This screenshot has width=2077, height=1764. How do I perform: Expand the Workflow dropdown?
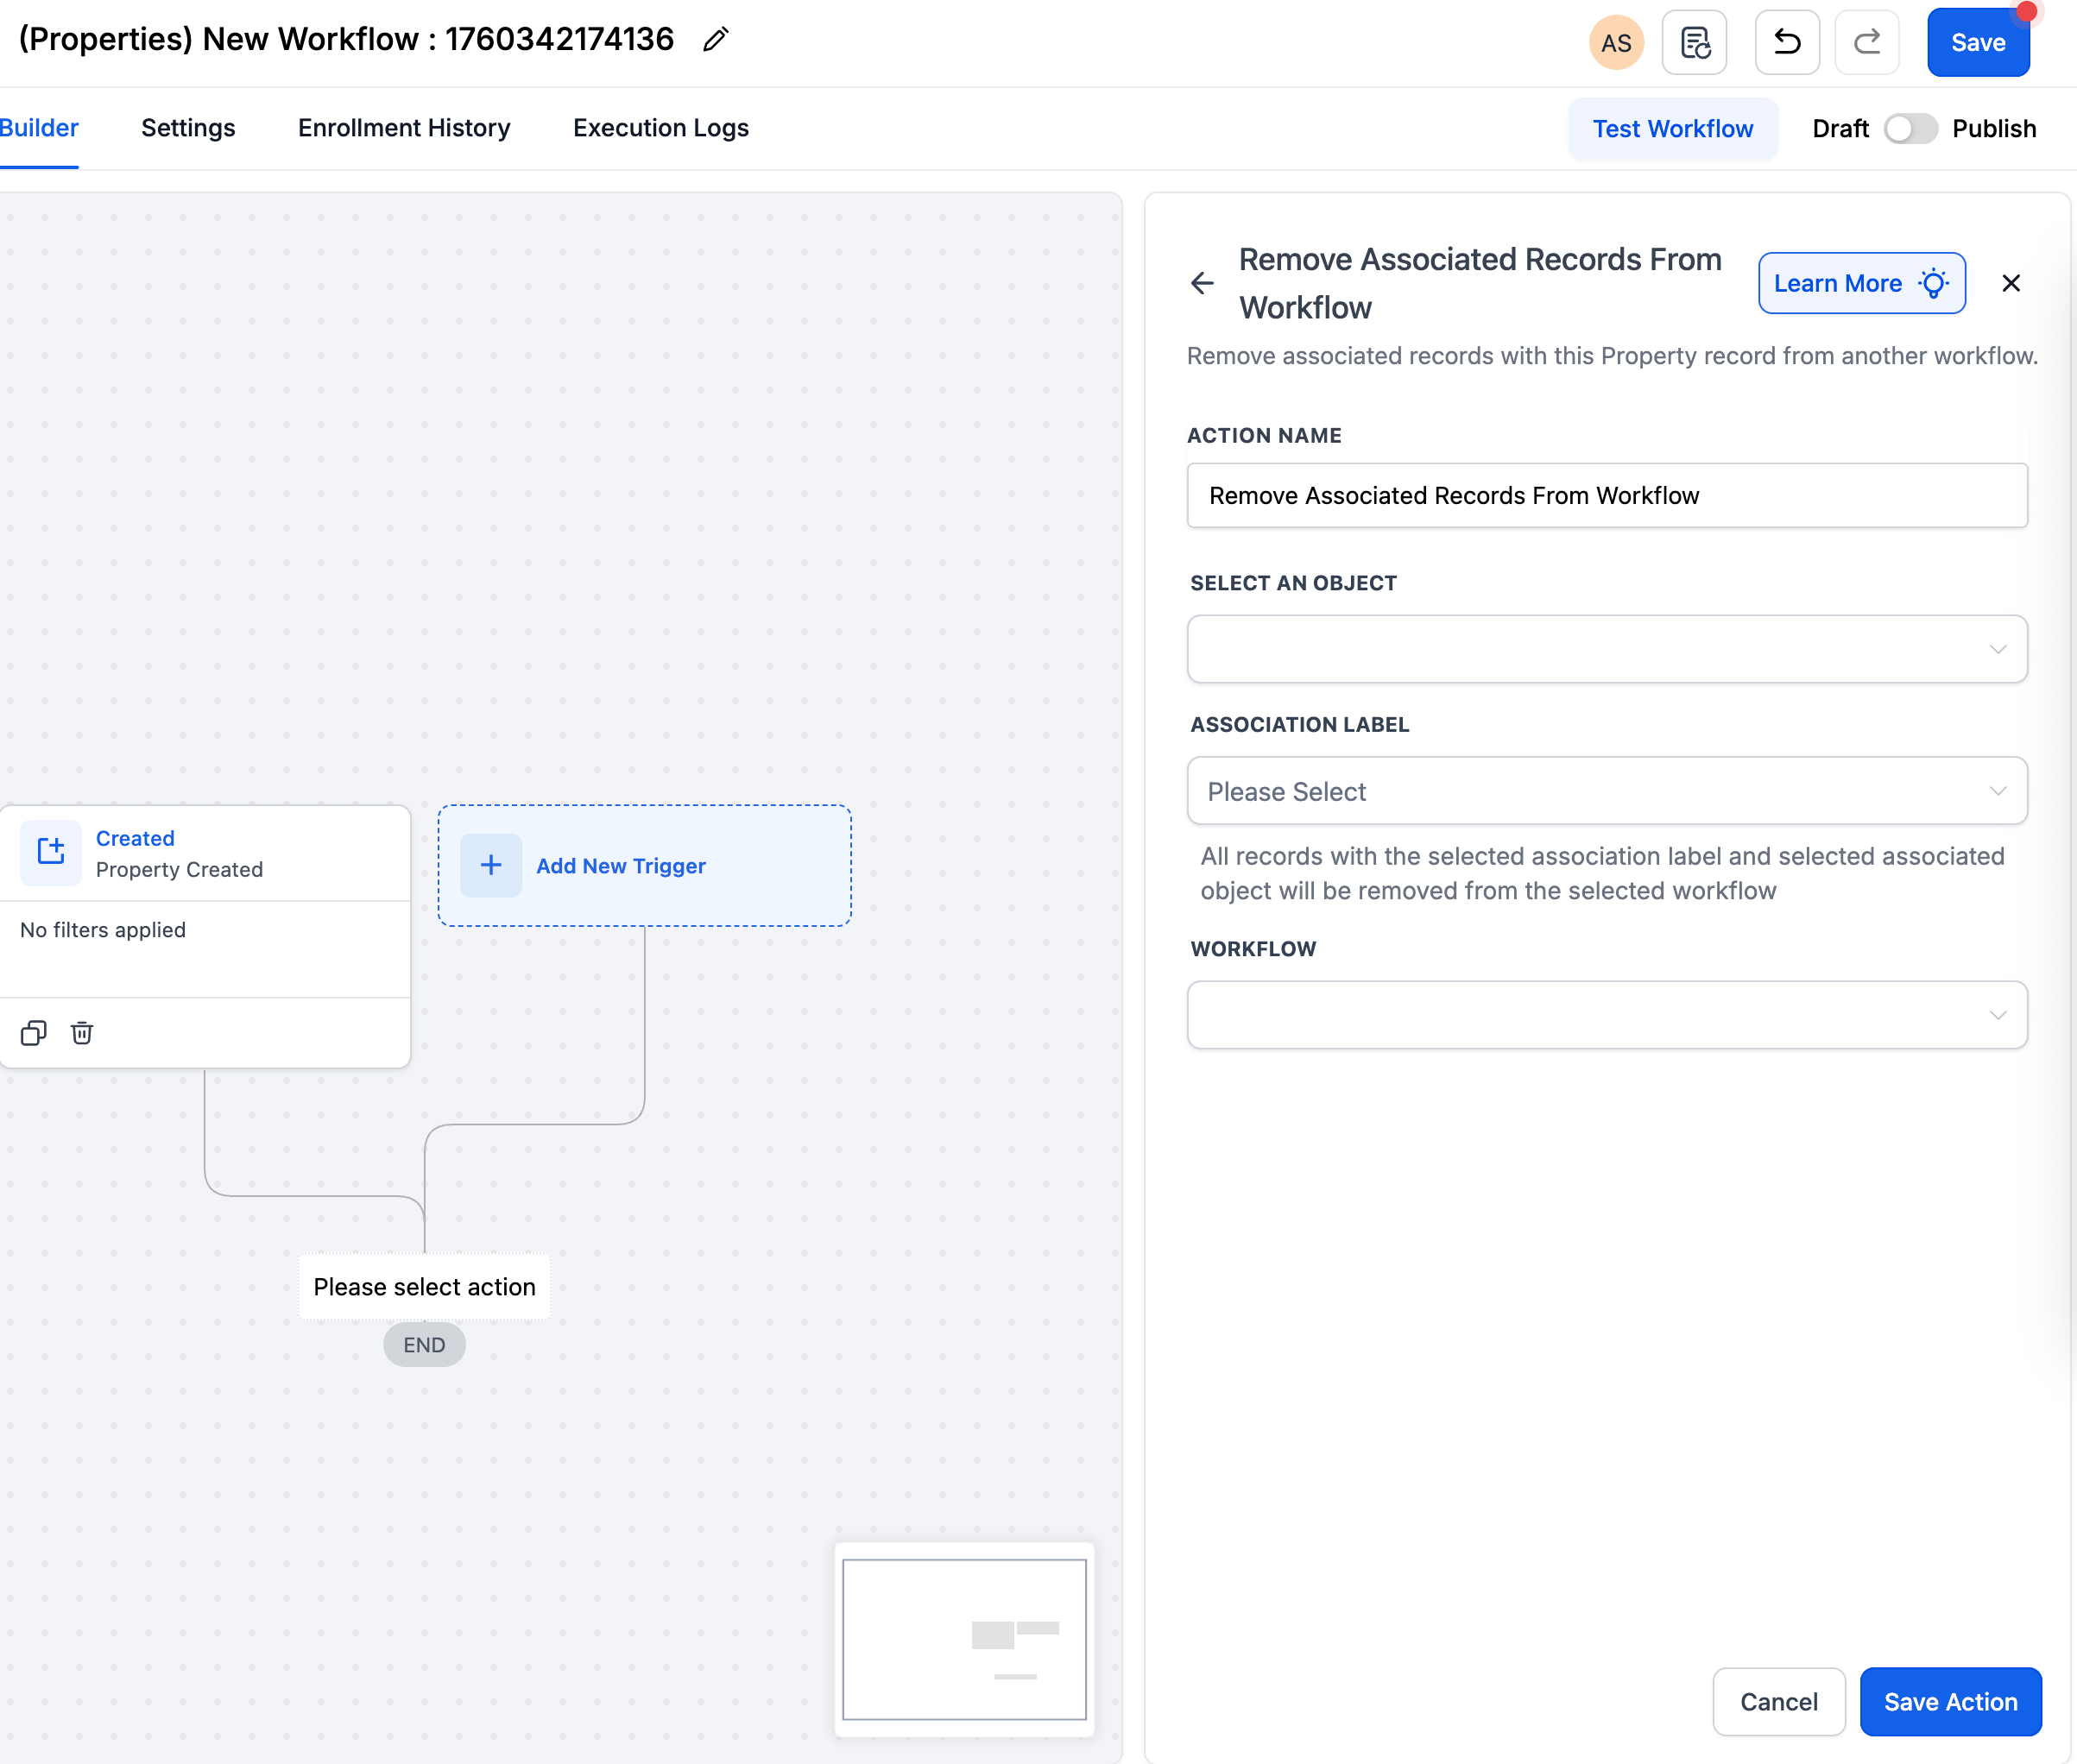point(1606,1015)
